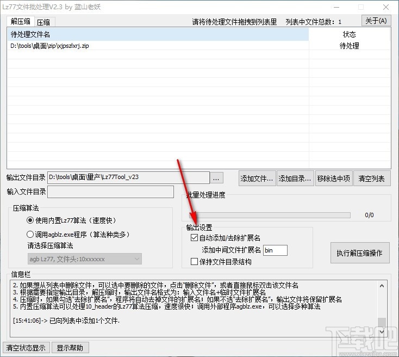Click the 清空列表 button

371,178
